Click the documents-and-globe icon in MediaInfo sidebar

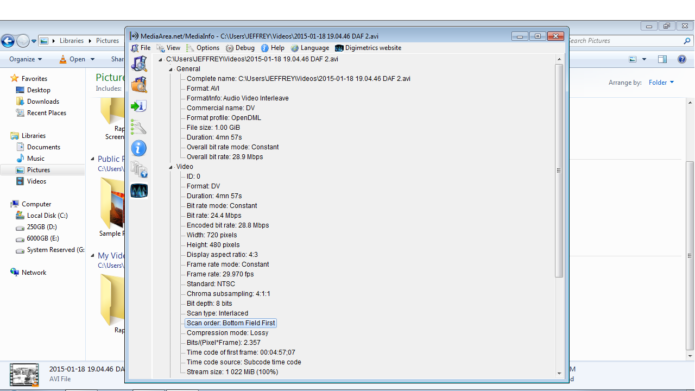(139, 169)
